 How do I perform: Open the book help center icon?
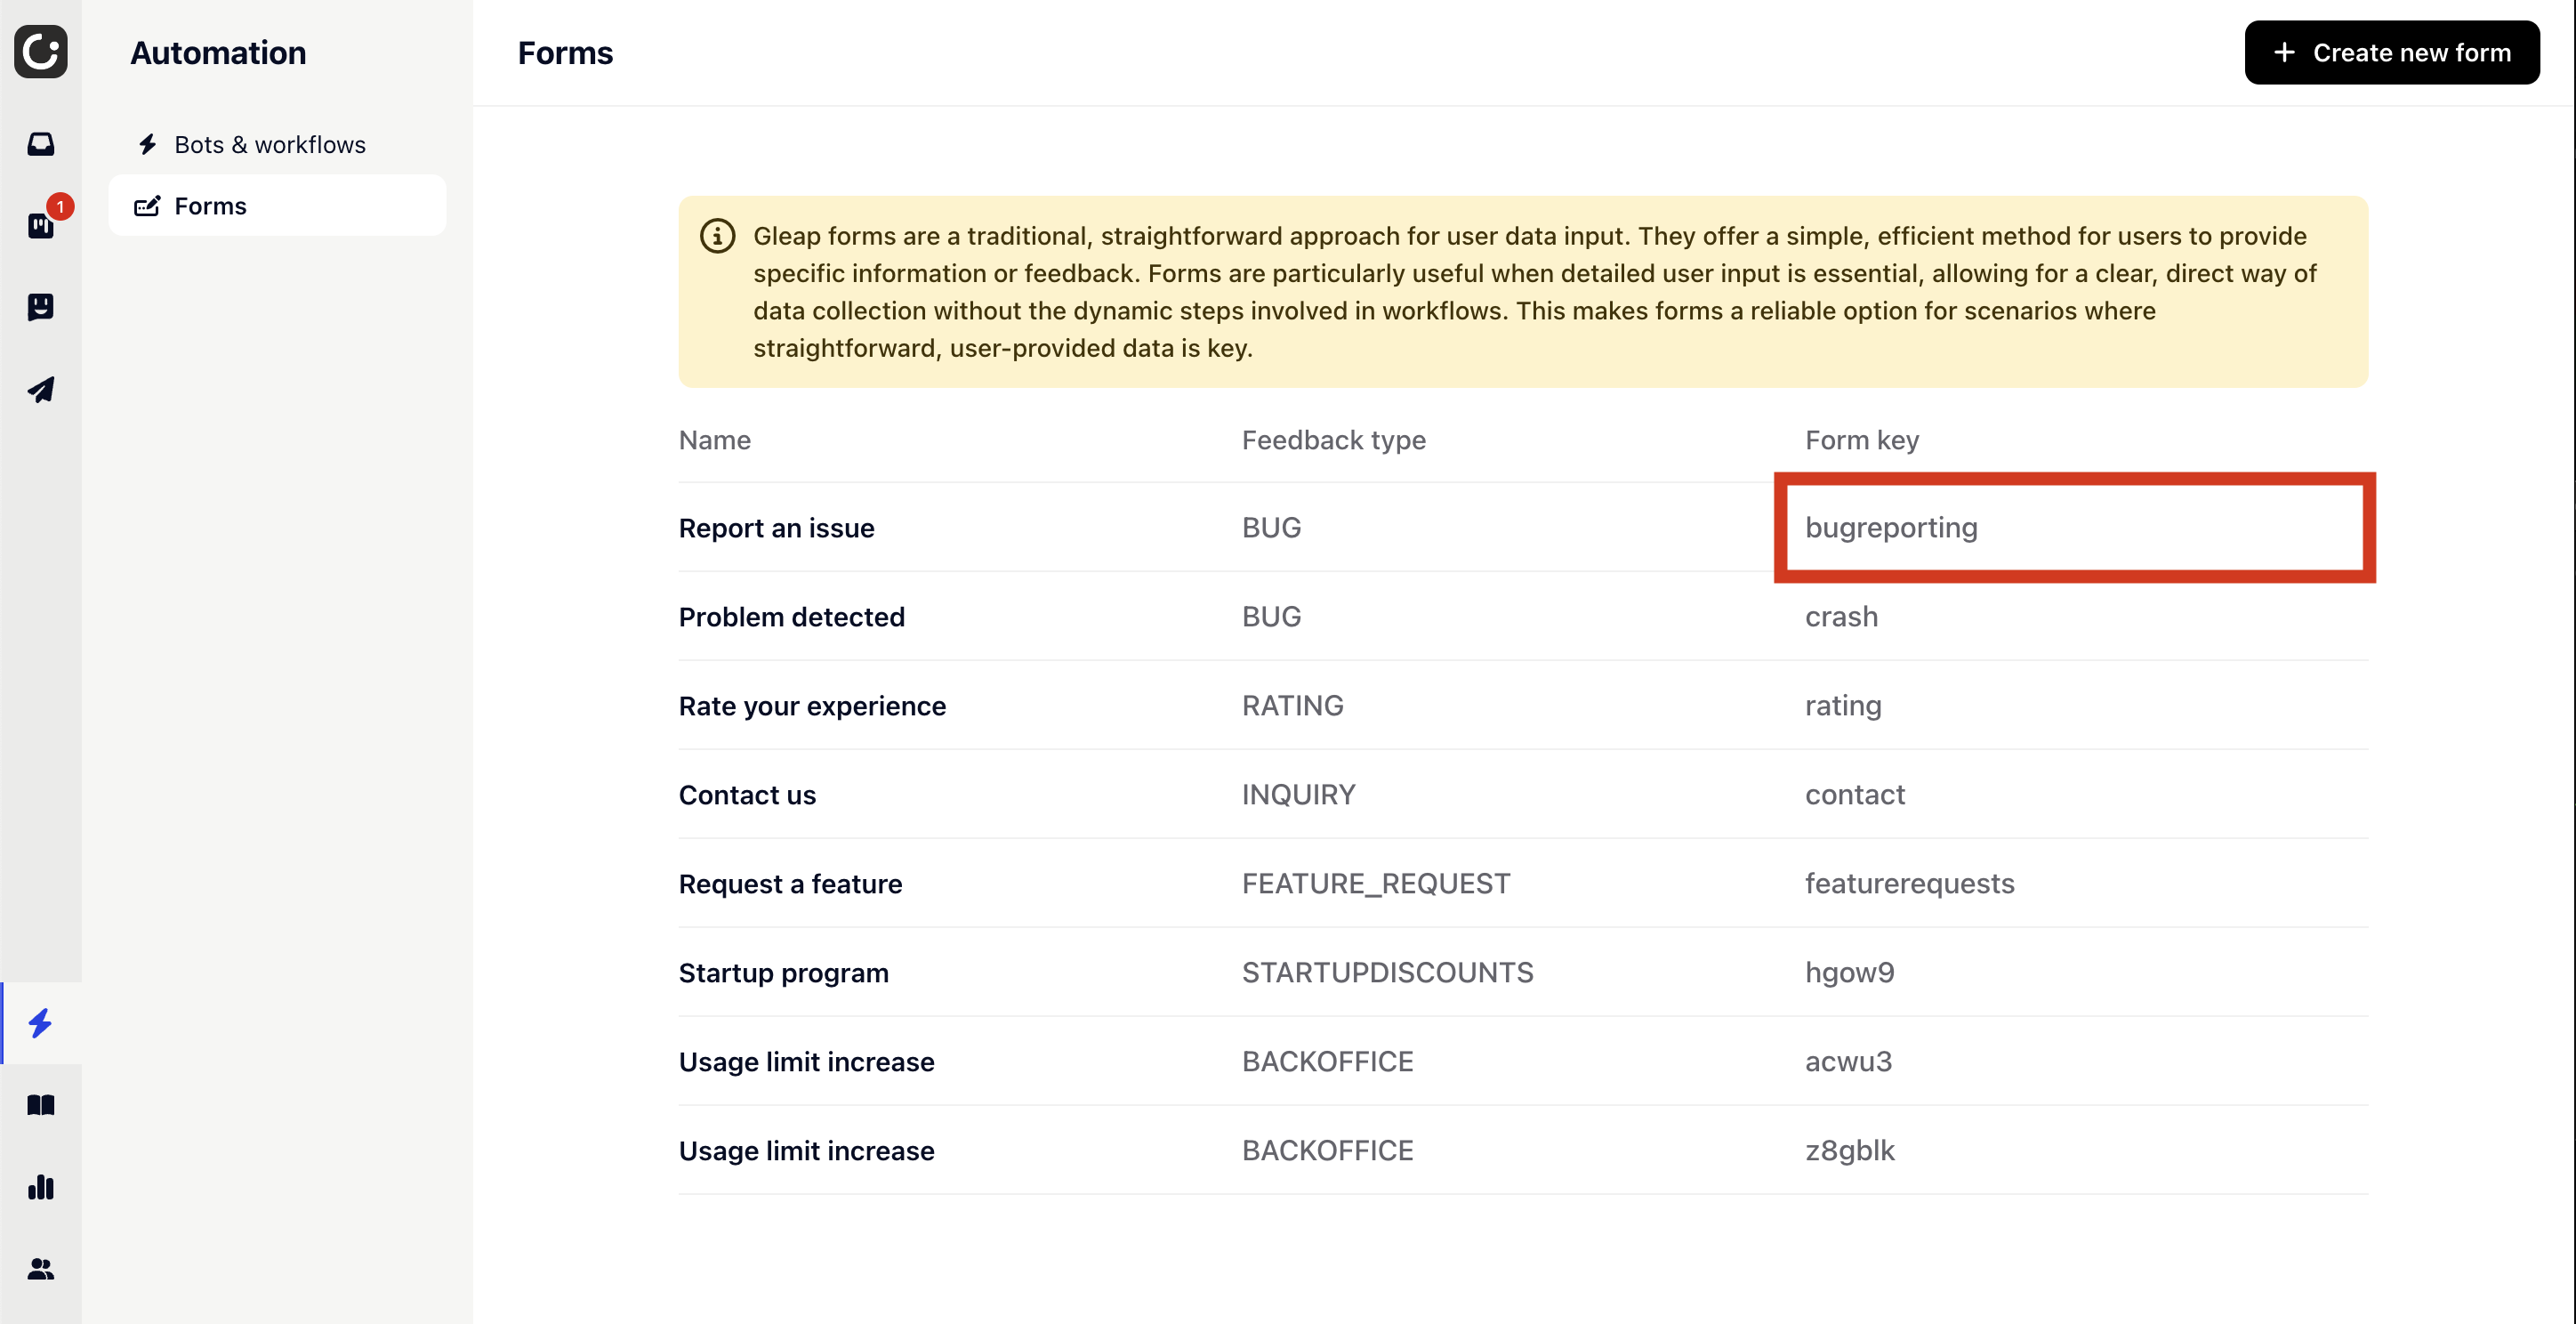tap(41, 1105)
